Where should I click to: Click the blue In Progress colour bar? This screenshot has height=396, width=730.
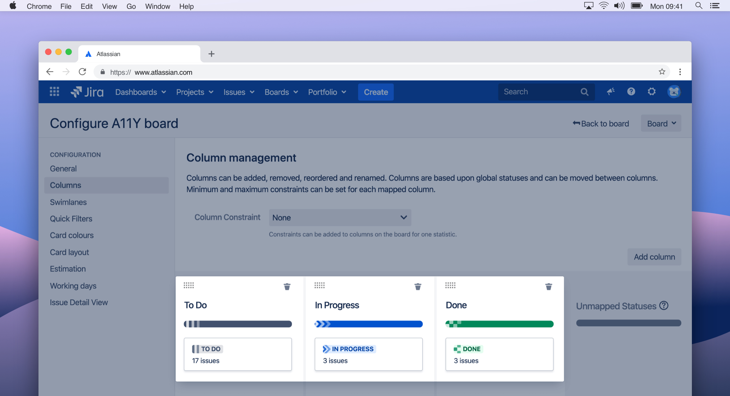pos(369,324)
